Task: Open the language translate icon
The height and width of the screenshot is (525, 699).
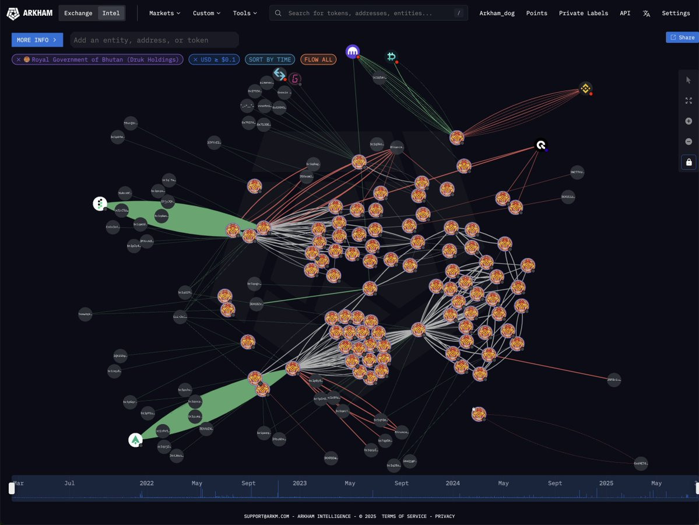Action: (x=646, y=13)
